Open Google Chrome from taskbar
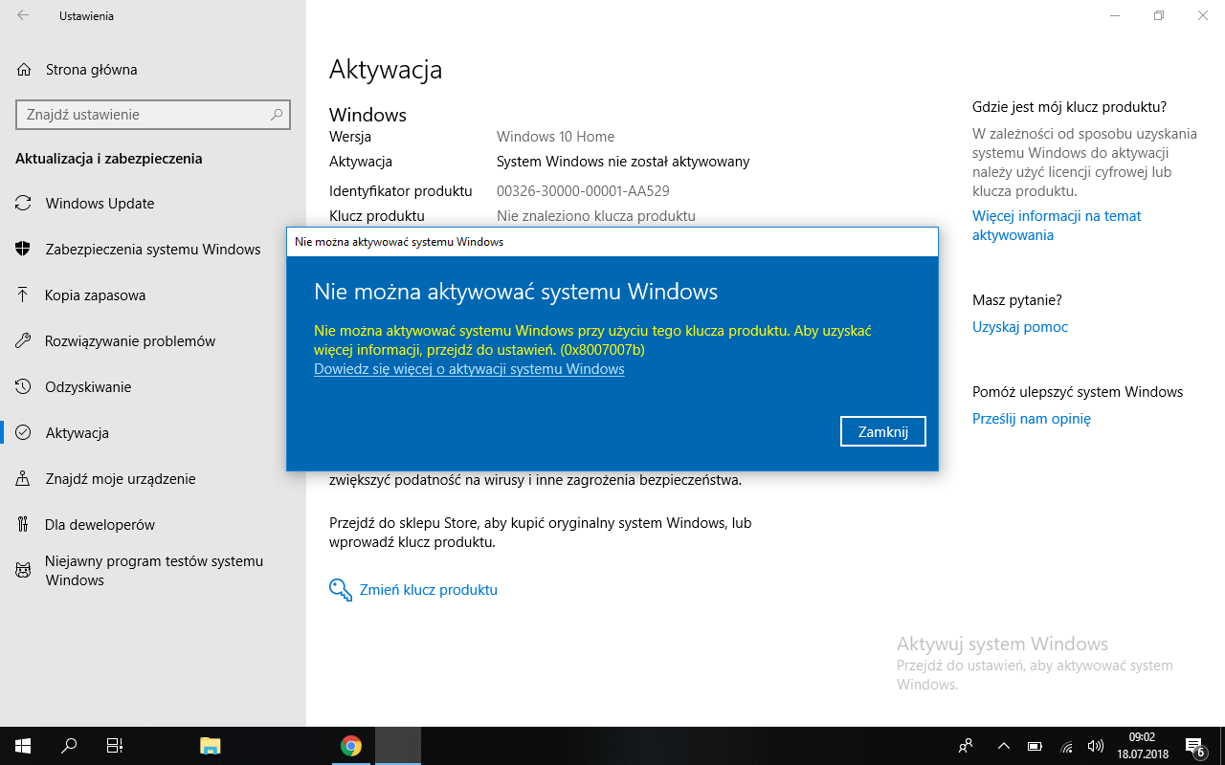1225x765 pixels. click(351, 746)
